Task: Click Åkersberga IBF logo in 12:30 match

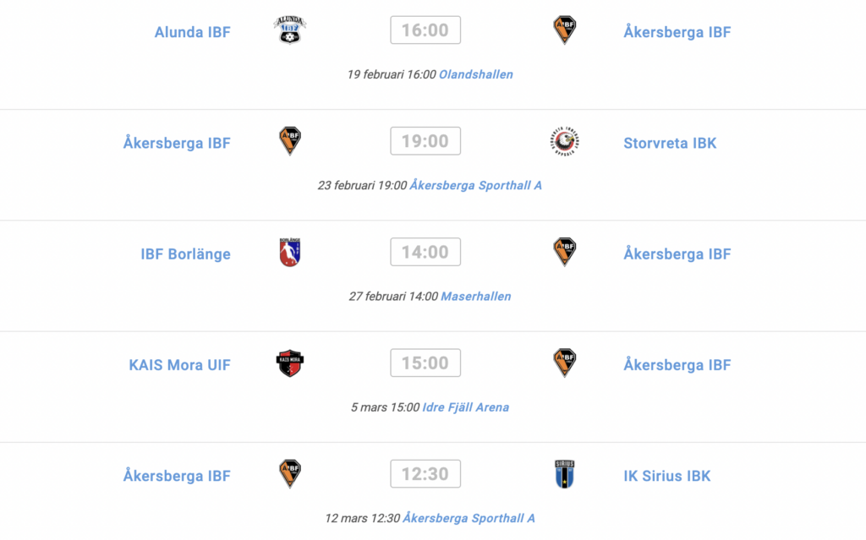Action: 290,474
